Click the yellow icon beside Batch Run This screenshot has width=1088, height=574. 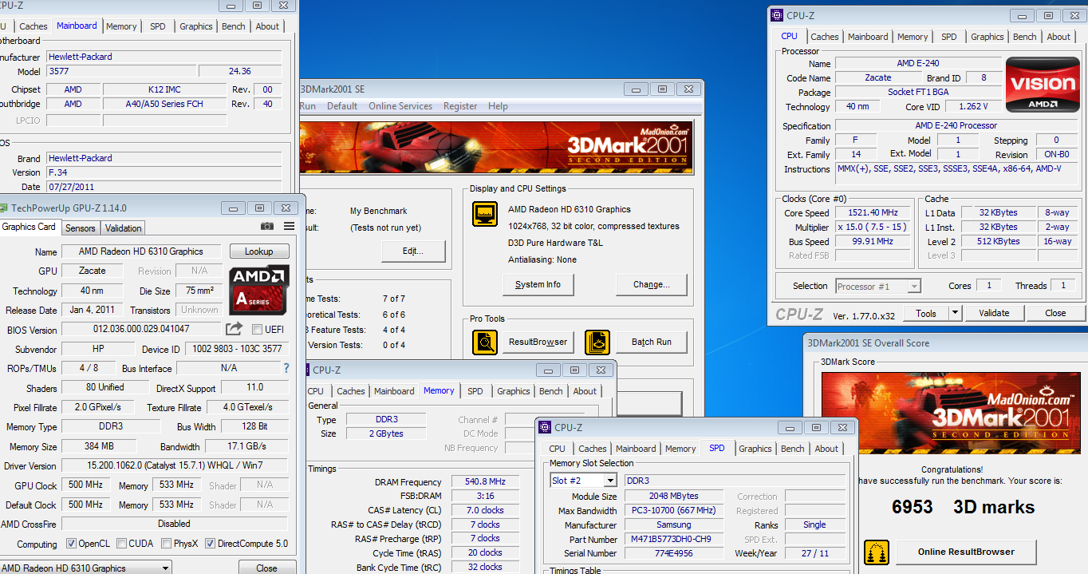click(x=597, y=342)
